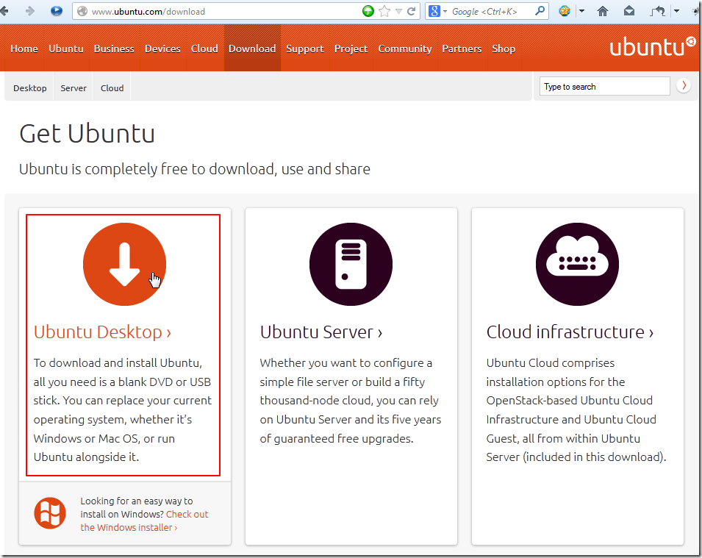The height and width of the screenshot is (558, 702).
Task: Select the Download nav tab
Action: 252,49
